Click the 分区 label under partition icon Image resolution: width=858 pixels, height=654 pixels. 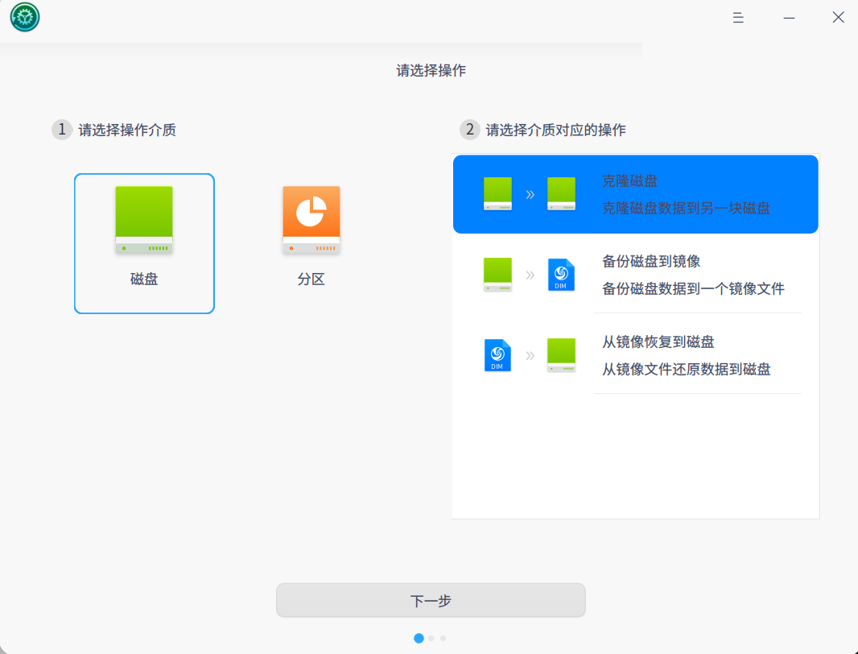click(x=311, y=279)
